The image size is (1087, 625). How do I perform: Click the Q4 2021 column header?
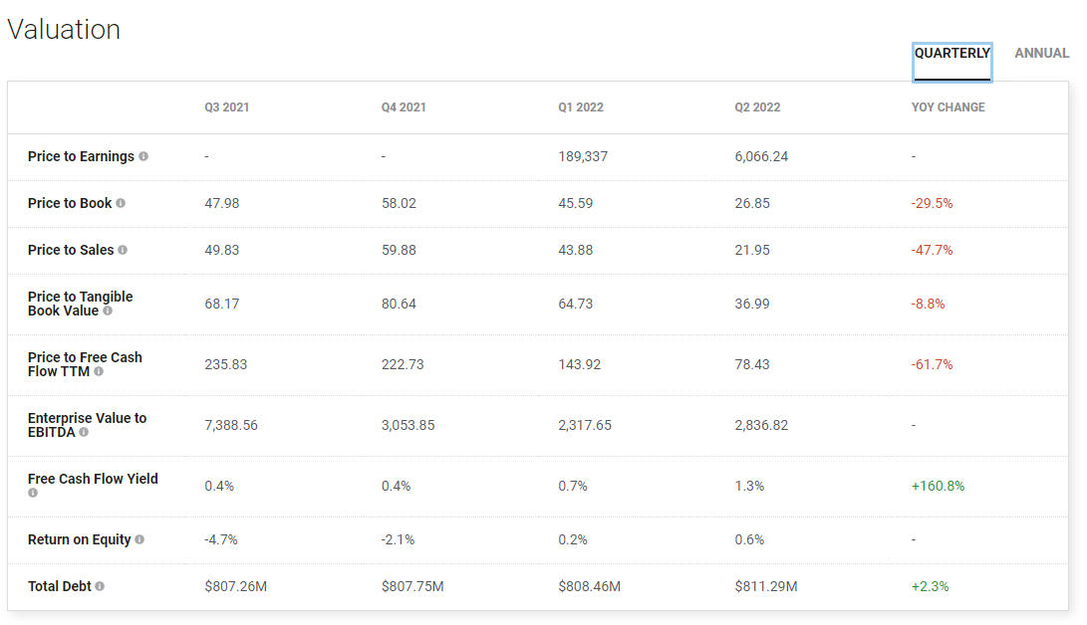click(404, 107)
